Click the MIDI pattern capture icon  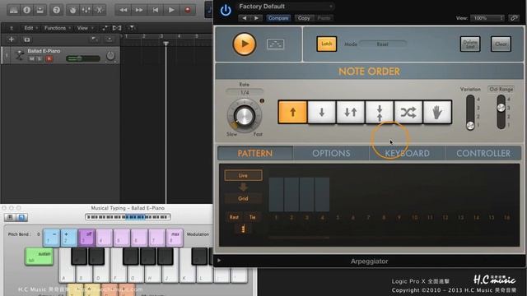click(x=275, y=44)
